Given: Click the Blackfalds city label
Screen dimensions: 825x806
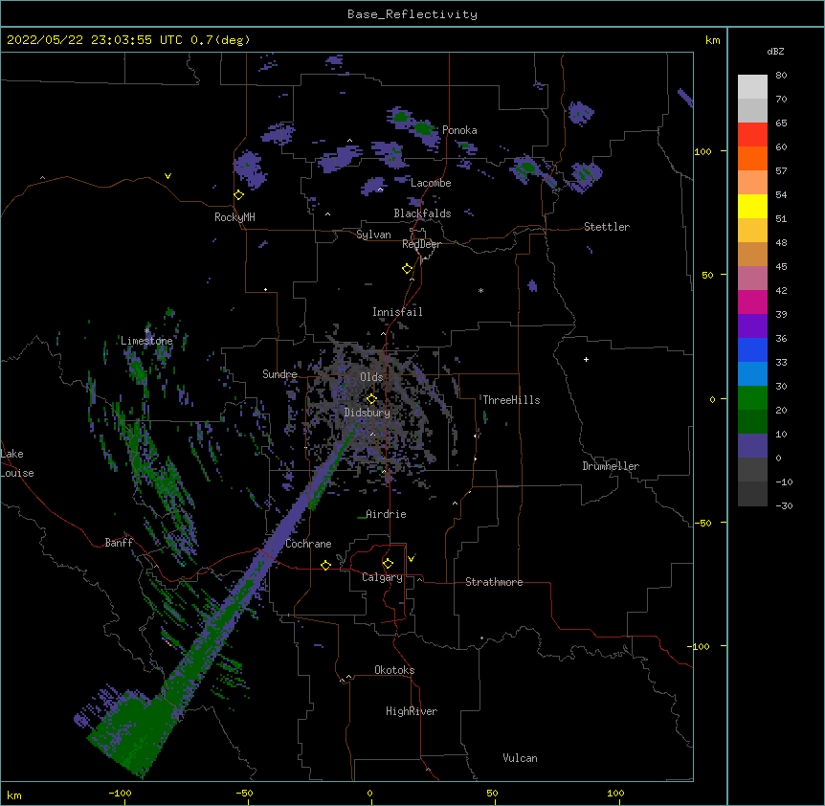Looking at the screenshot, I should point(422,213).
